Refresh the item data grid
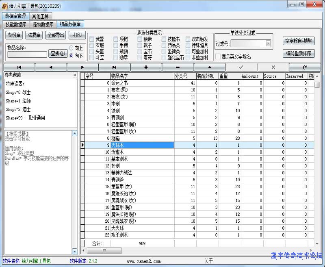325x267 pixels. click(x=304, y=67)
